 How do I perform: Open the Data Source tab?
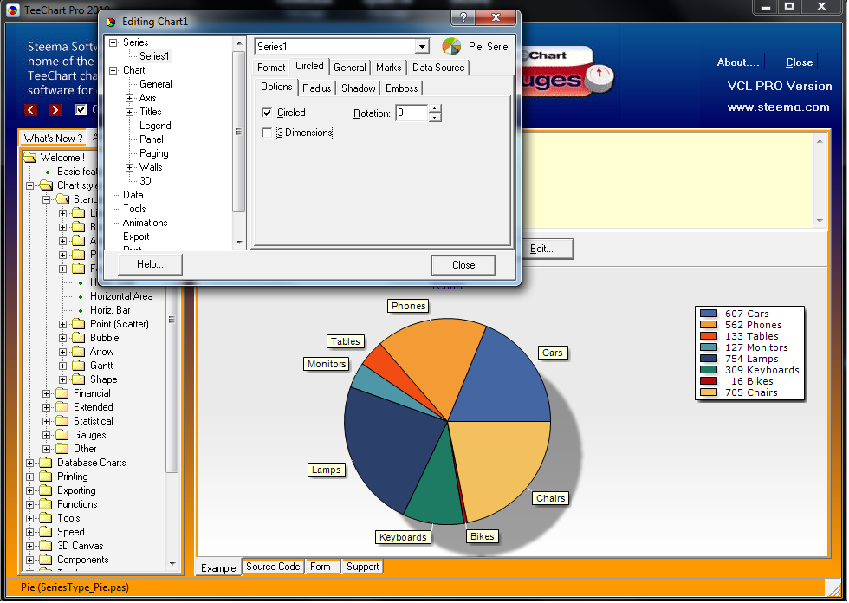[438, 68]
